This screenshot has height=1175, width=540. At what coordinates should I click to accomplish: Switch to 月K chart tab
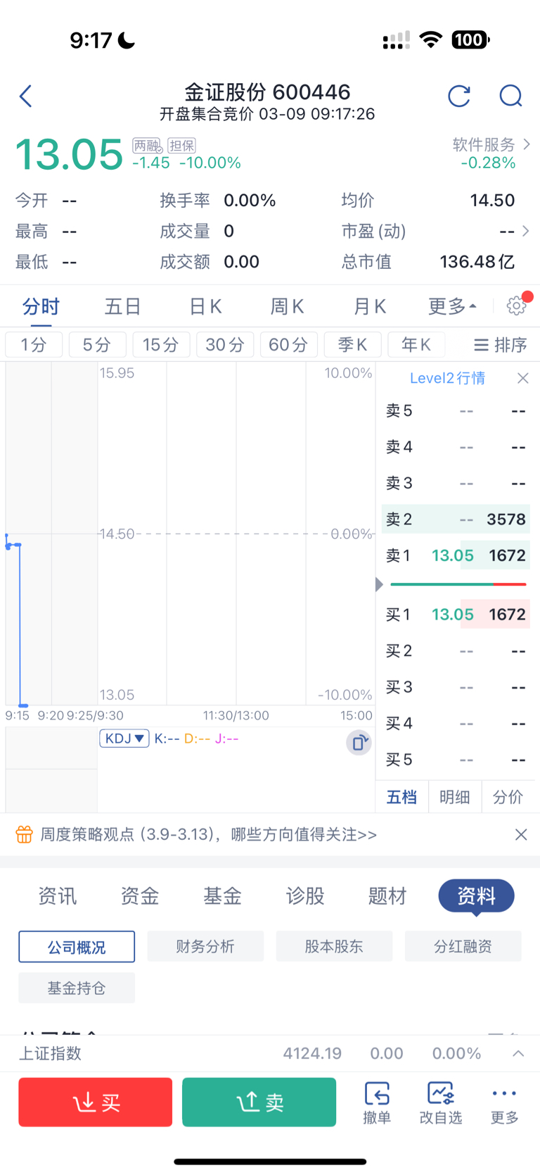point(369,306)
